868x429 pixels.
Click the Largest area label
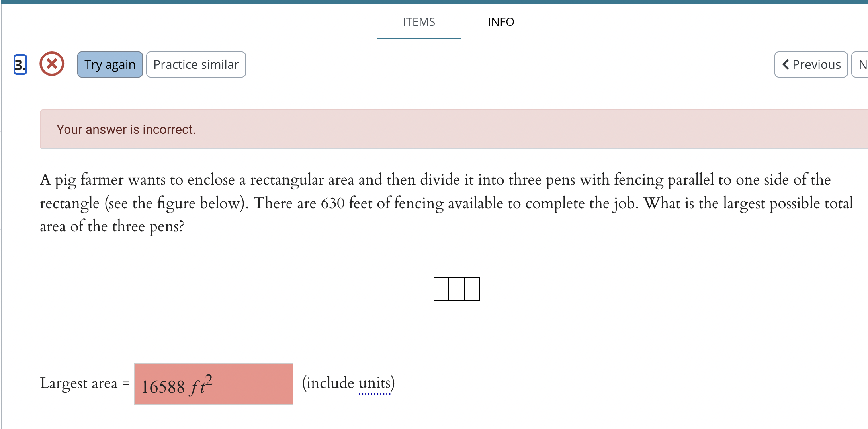tap(82, 383)
